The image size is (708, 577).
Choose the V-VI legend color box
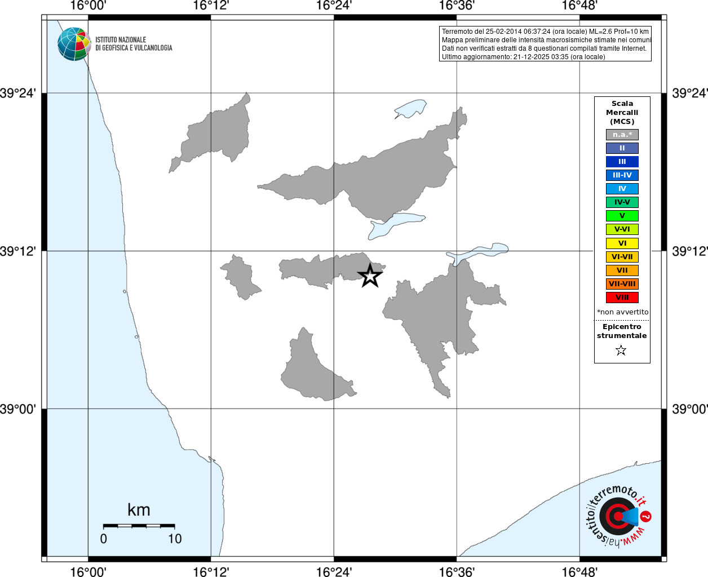pyautogui.click(x=622, y=229)
